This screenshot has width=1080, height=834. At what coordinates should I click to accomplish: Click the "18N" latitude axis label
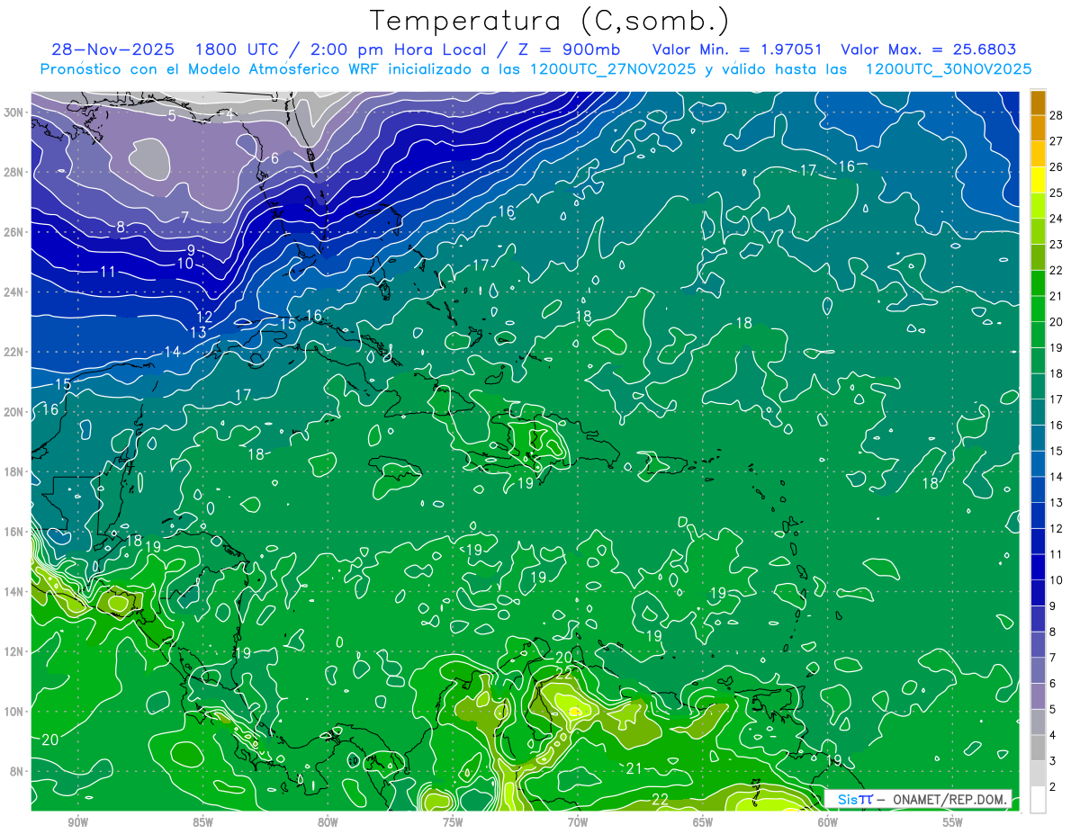click(14, 471)
